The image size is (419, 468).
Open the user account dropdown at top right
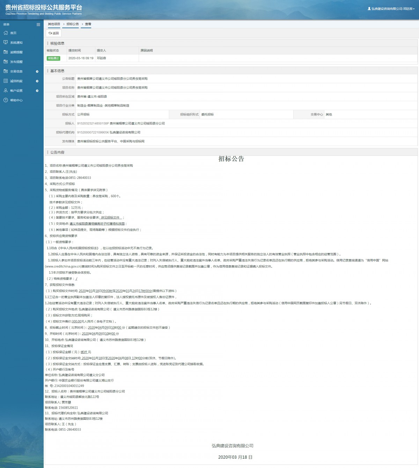(x=391, y=9)
